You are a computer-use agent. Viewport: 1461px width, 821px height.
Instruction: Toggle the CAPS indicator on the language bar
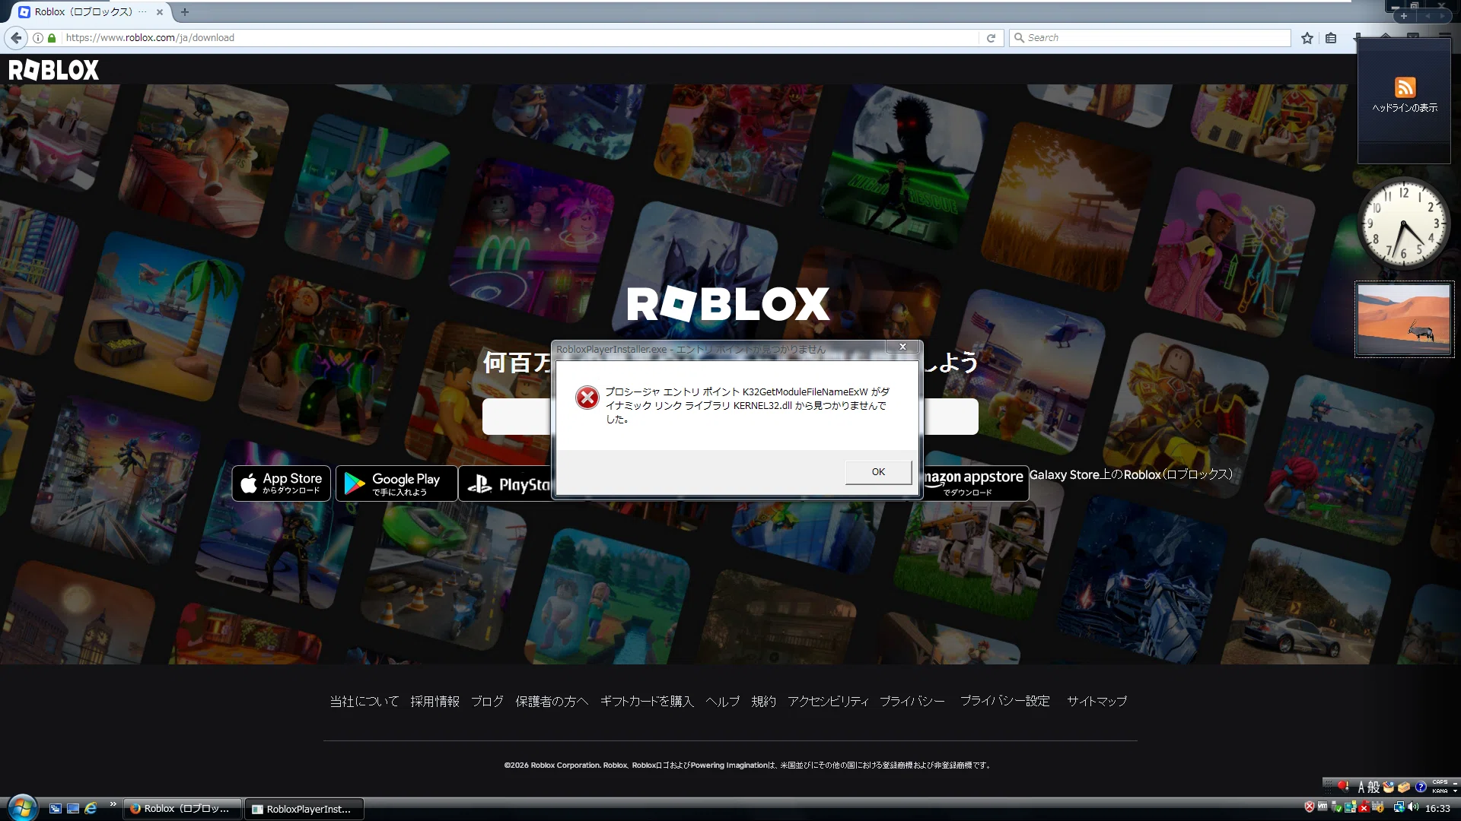1440,782
